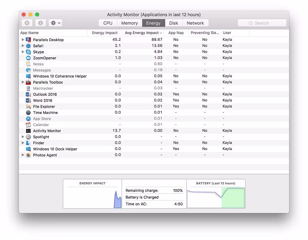Click the Messages app icon
308x240 pixels.
(28, 70)
